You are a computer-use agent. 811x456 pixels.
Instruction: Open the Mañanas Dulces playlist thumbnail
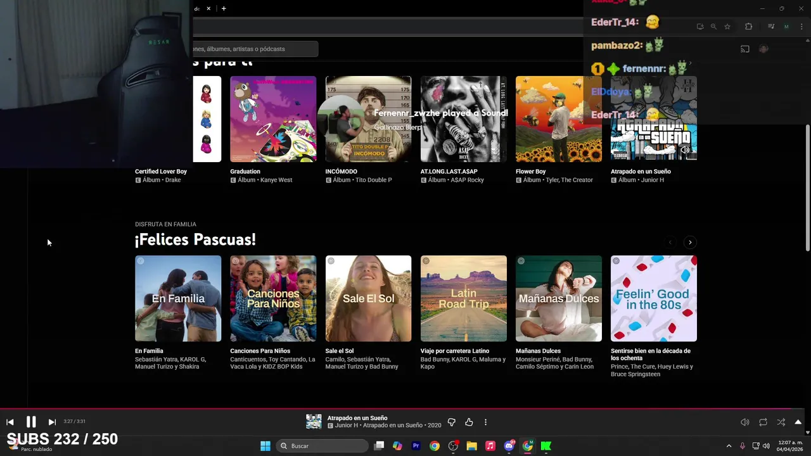tap(559, 298)
